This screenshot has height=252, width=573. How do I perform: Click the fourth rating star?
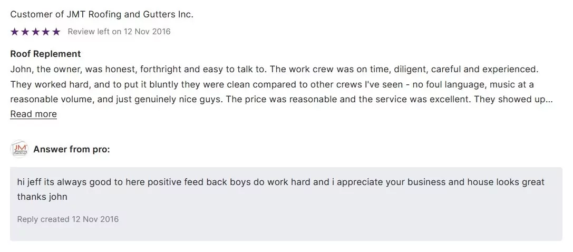coord(46,32)
